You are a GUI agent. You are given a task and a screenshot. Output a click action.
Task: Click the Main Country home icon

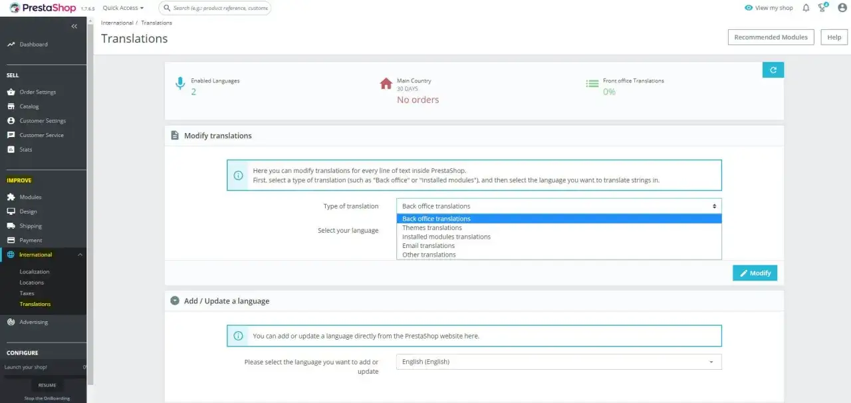(x=386, y=83)
